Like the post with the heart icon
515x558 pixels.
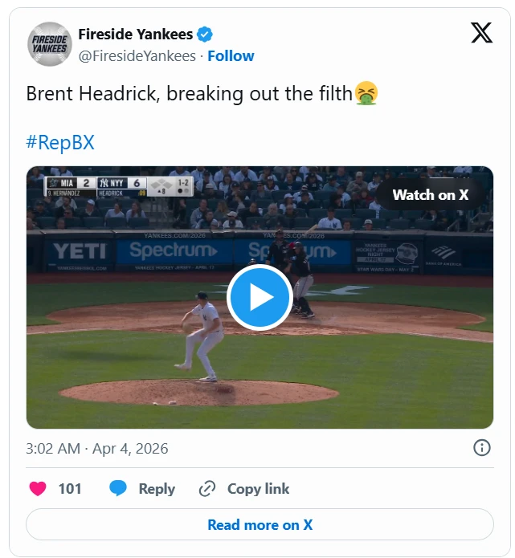38,488
